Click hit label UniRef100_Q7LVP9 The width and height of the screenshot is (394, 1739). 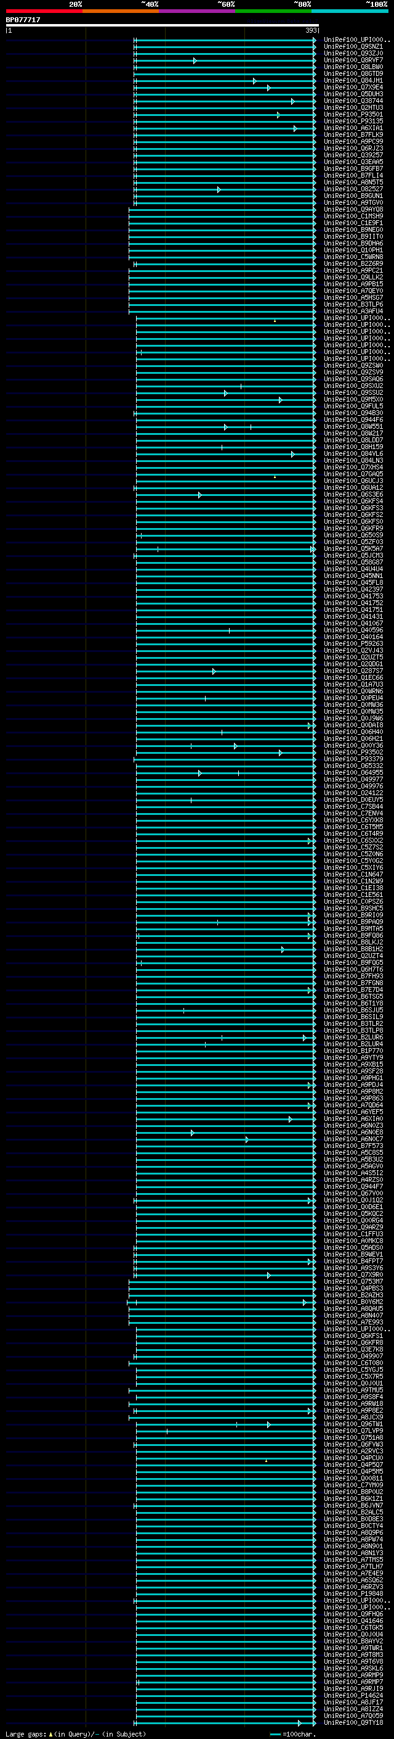point(353,1431)
